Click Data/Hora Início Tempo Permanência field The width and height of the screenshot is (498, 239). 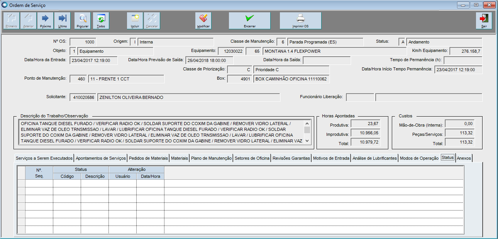tap(458, 70)
